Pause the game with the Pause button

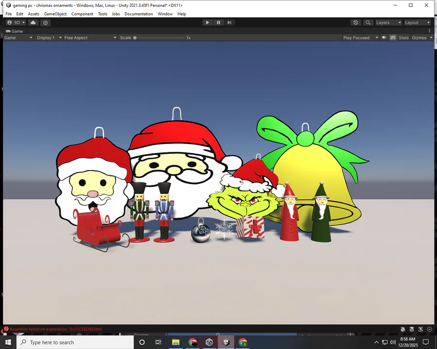pyautogui.click(x=218, y=23)
